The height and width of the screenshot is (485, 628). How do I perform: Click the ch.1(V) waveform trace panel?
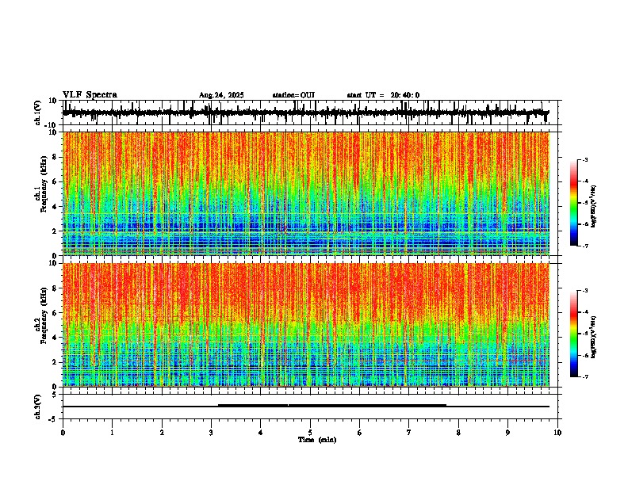pyautogui.click(x=312, y=113)
